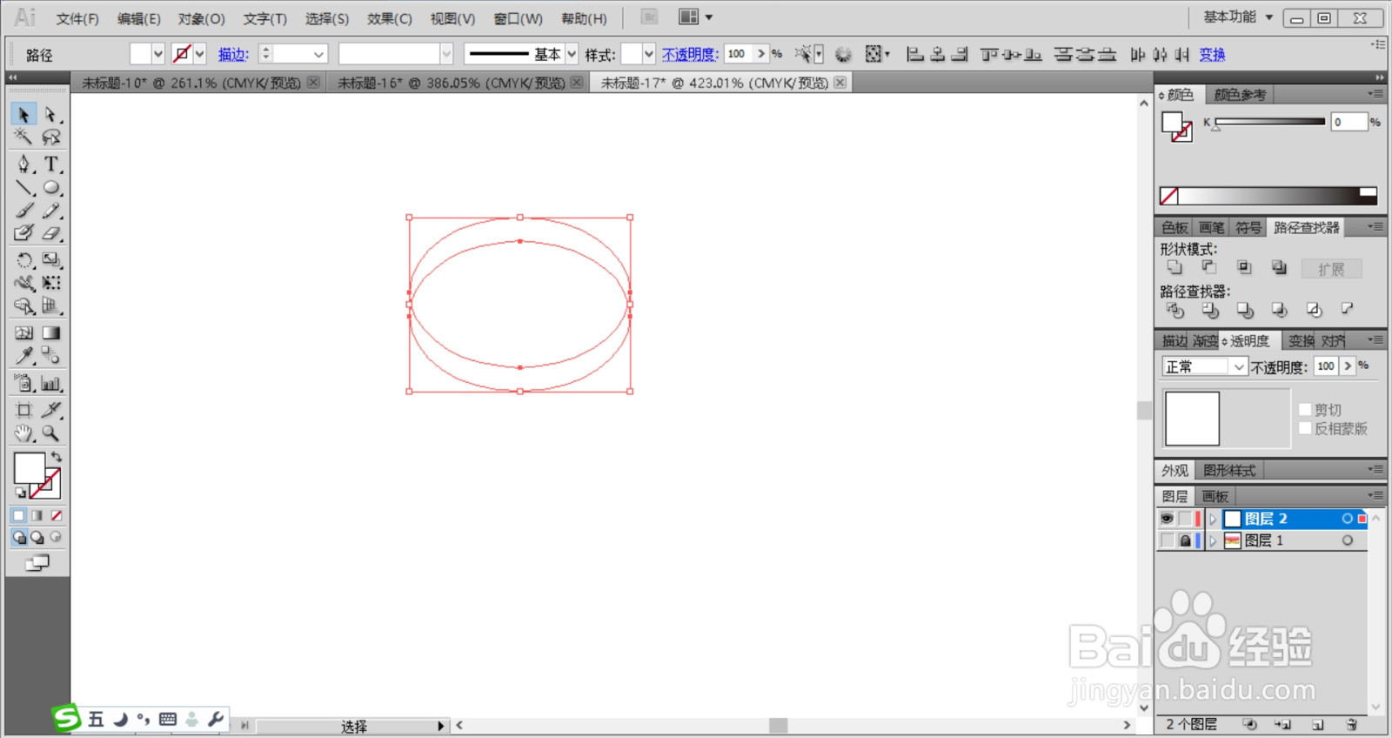Select the Magic Wand tool
The height and width of the screenshot is (738, 1392).
click(x=23, y=137)
